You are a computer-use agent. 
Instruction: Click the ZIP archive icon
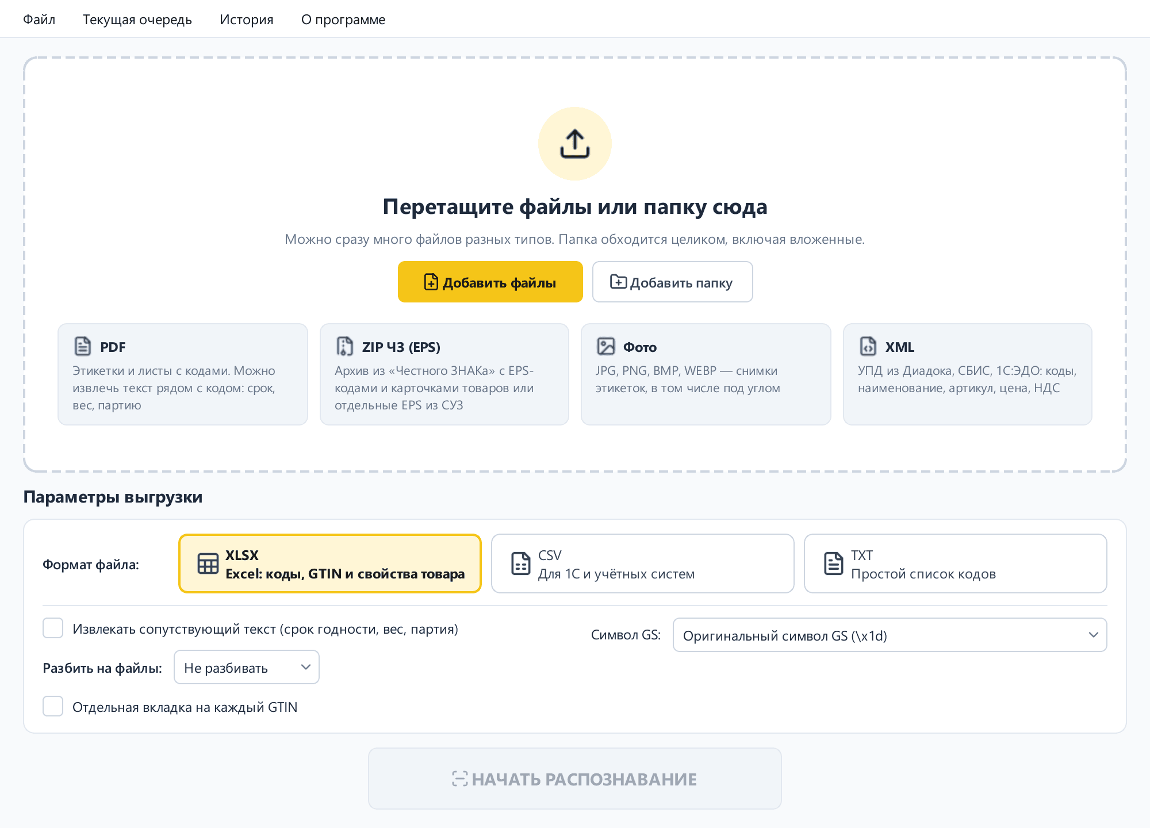coord(344,346)
